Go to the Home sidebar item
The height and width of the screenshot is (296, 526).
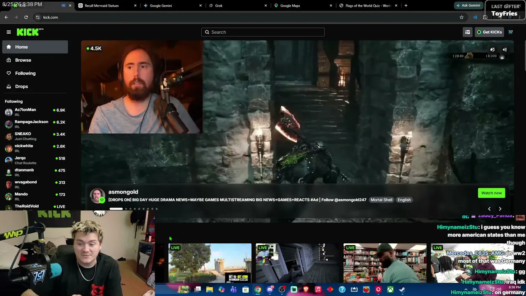(x=35, y=47)
